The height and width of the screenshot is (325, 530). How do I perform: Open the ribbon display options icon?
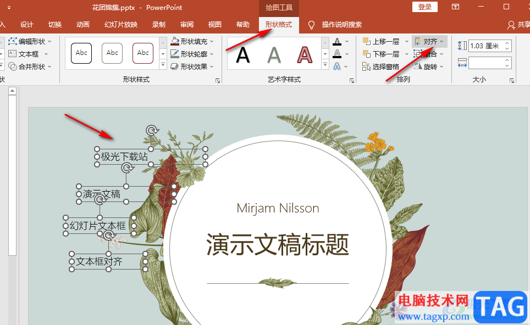455,7
